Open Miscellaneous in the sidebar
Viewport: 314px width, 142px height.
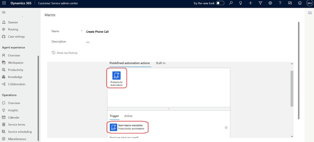point(17,139)
